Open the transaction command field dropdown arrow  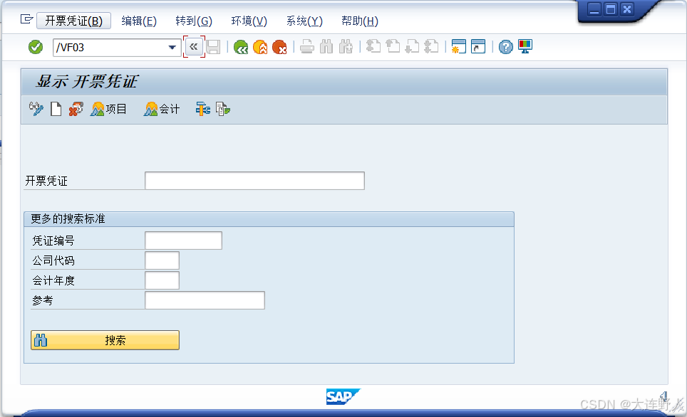point(172,47)
